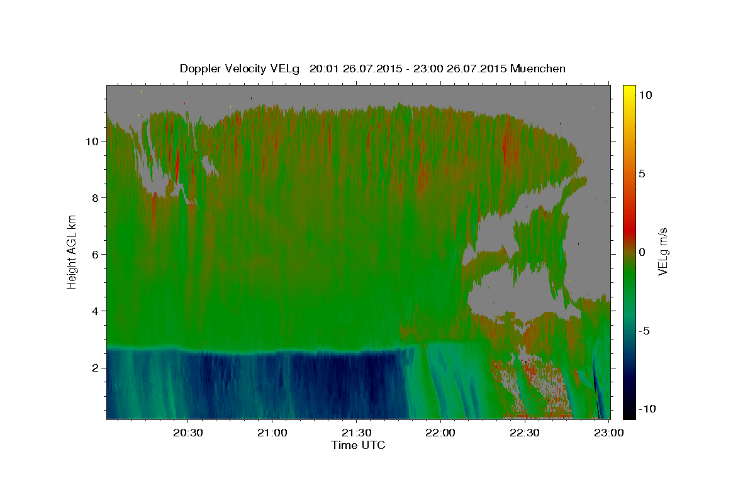Click the height axis '6' label

97,255
